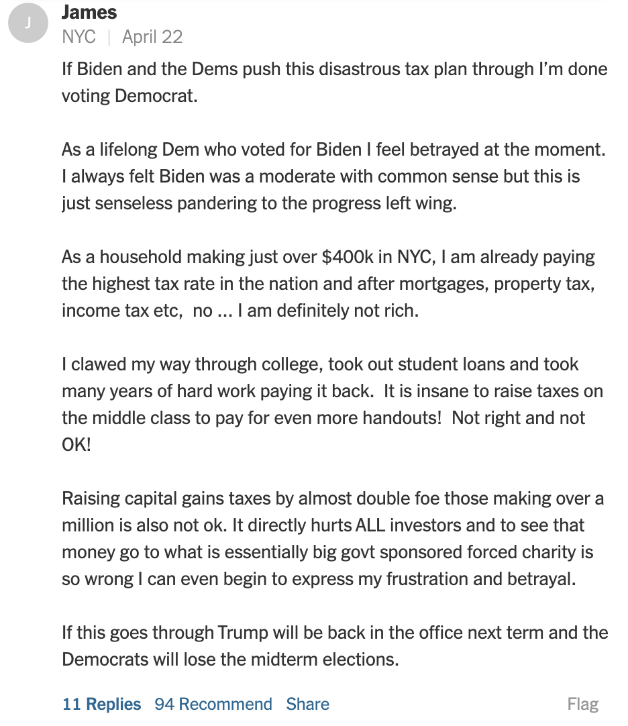Flag this comment
This screenshot has width=628, height=726.
(582, 704)
